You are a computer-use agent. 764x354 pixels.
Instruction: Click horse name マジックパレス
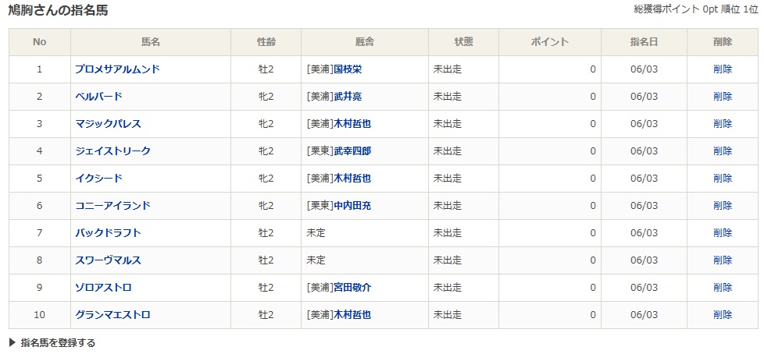(x=108, y=124)
